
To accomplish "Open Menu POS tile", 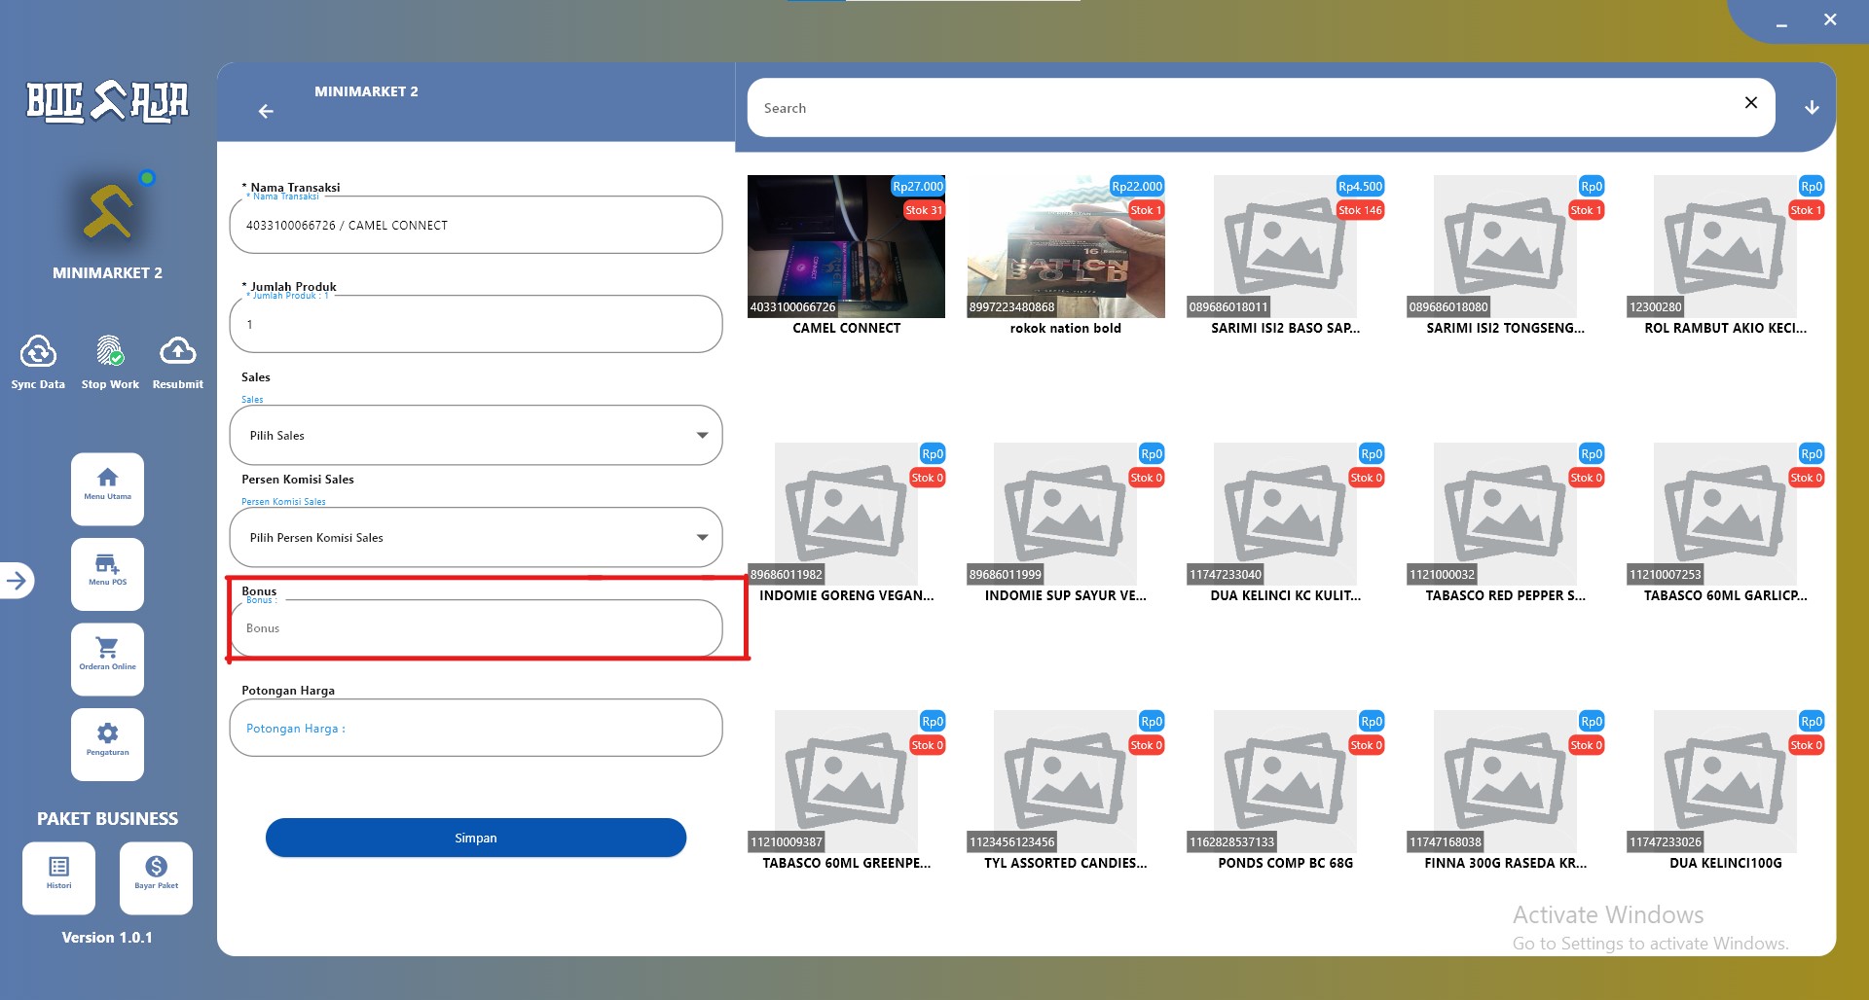I will coord(107,573).
